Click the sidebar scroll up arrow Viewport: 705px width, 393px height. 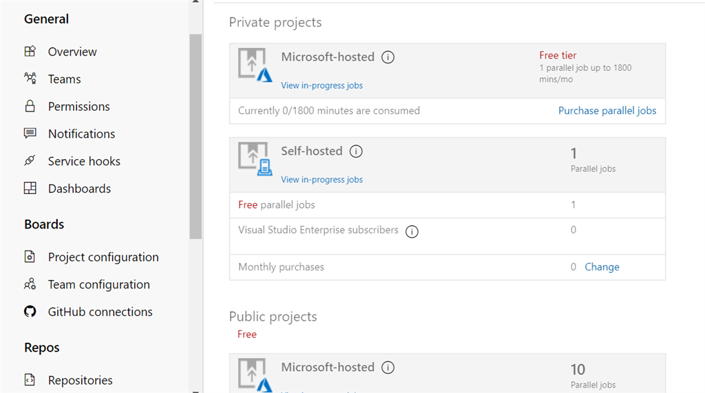(x=196, y=2)
